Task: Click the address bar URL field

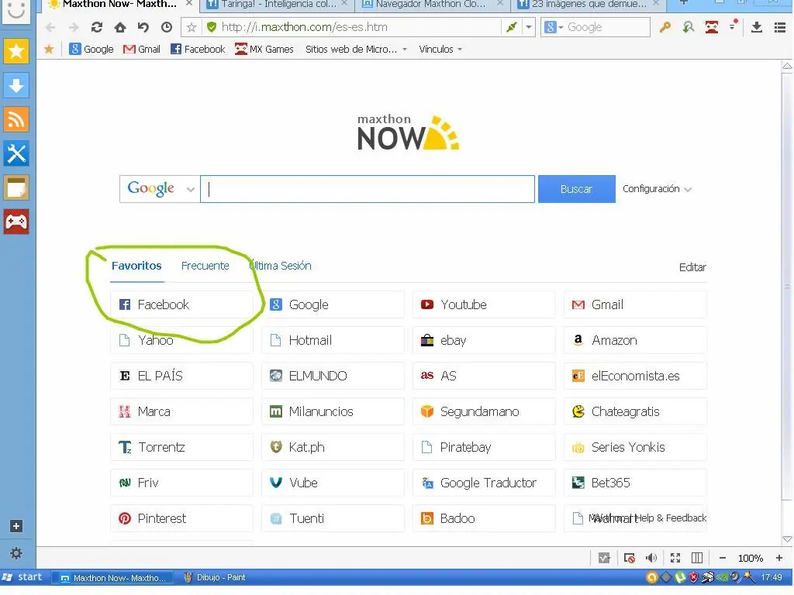Action: (x=358, y=27)
